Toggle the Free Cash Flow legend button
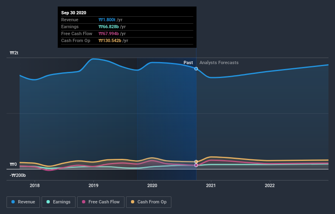The image size is (335, 214). (x=101, y=202)
